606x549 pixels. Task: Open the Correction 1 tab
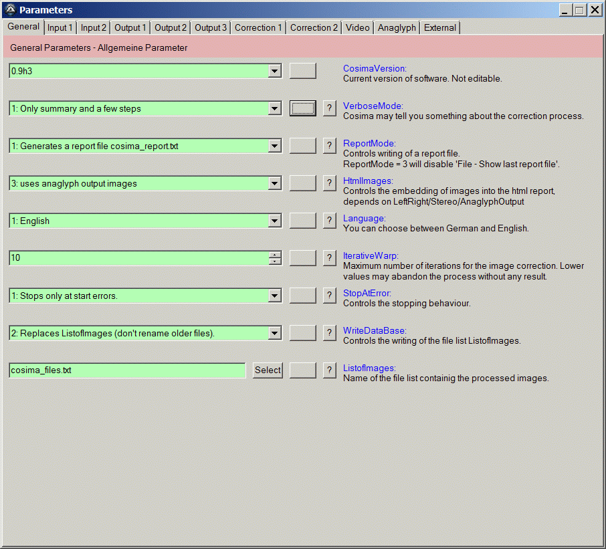pos(258,27)
